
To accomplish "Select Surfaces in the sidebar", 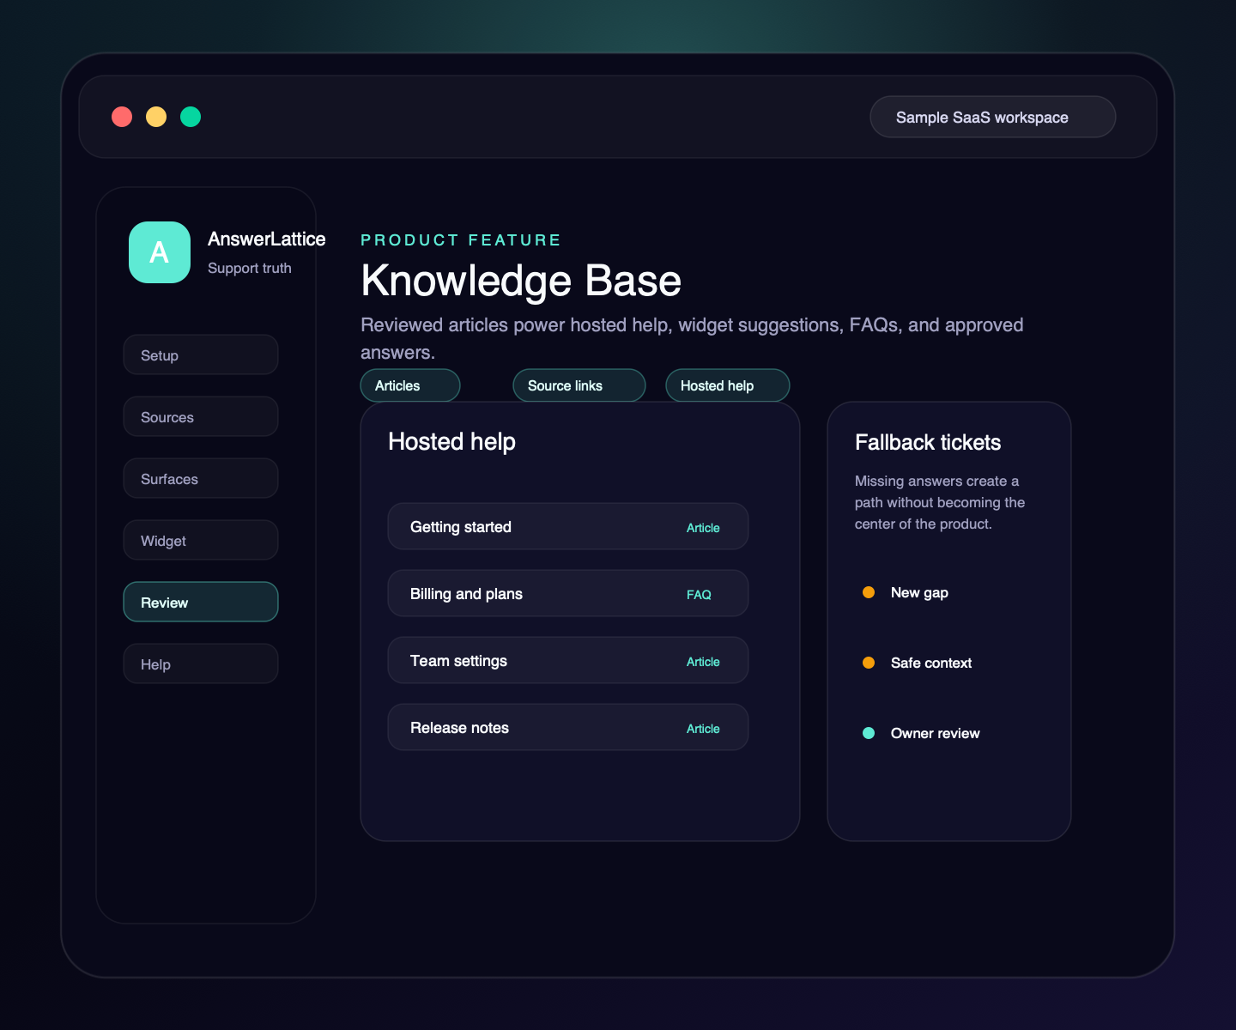I will click(x=201, y=478).
